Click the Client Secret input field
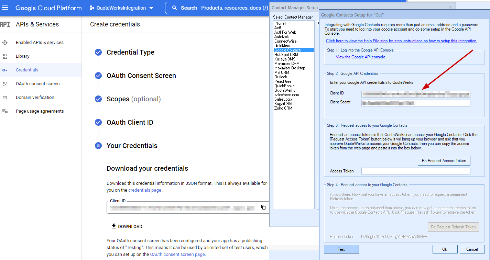Image resolution: width=490 pixels, height=260 pixels. coord(415,103)
